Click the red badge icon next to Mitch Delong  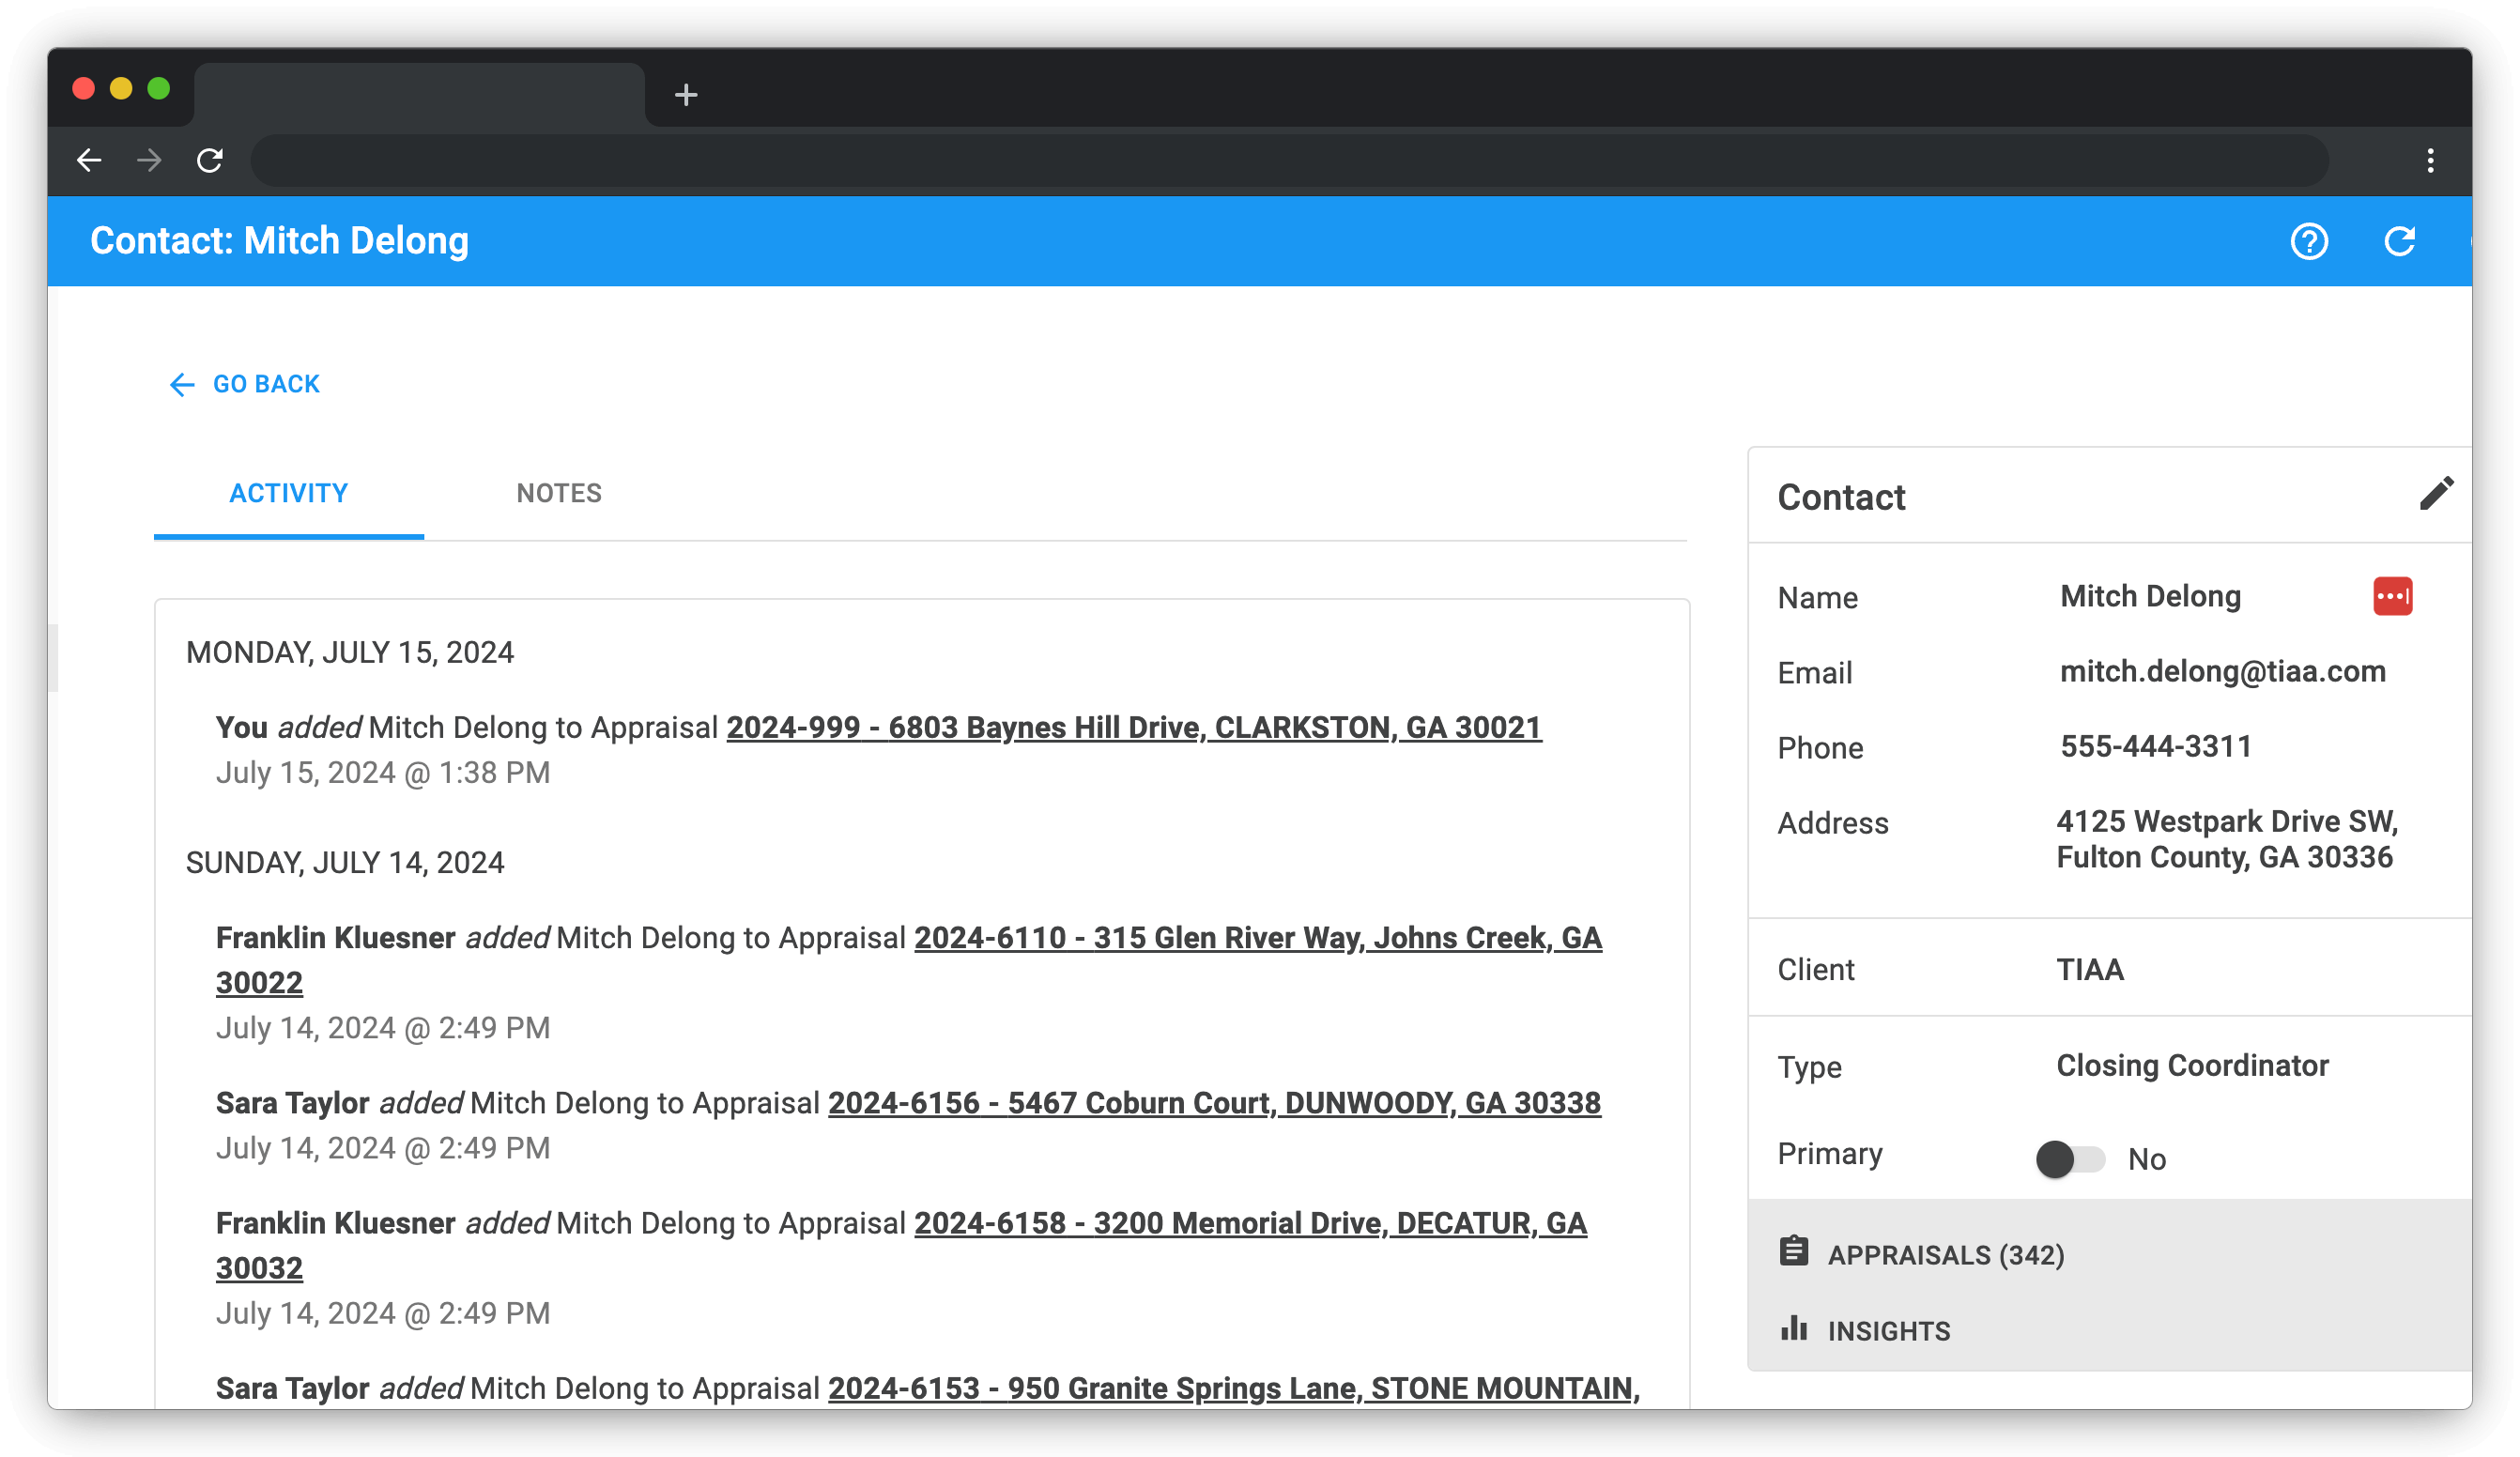2395,595
